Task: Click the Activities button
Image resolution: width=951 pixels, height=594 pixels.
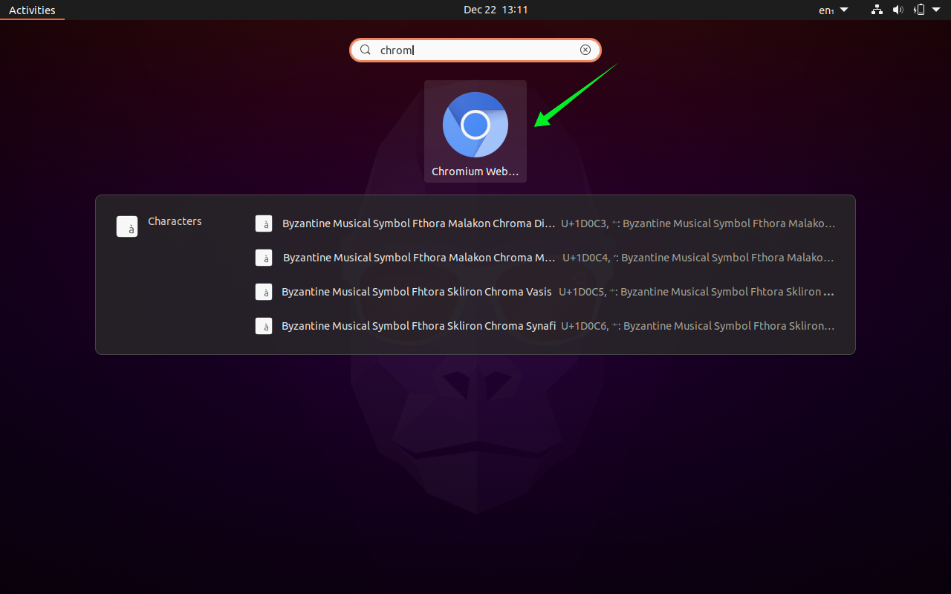Action: (x=32, y=10)
